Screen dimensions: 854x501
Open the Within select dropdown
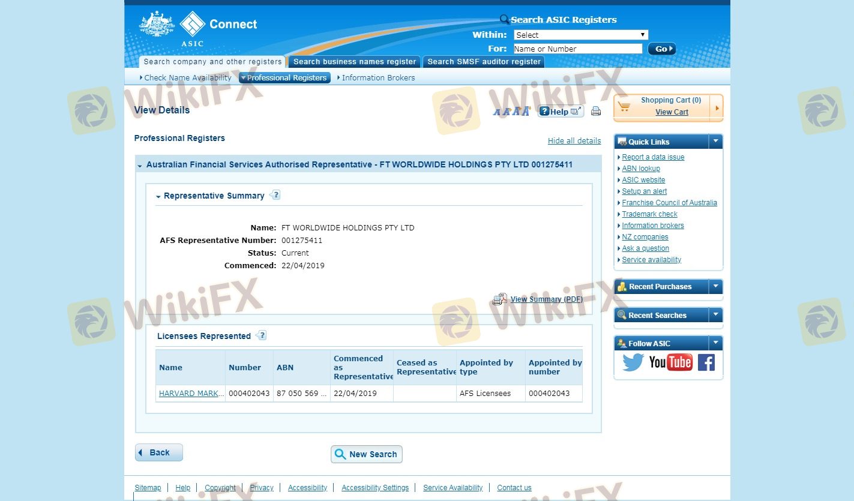pyautogui.click(x=580, y=35)
